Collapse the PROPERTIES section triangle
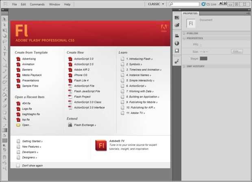This screenshot has height=182, width=252. (184, 38)
